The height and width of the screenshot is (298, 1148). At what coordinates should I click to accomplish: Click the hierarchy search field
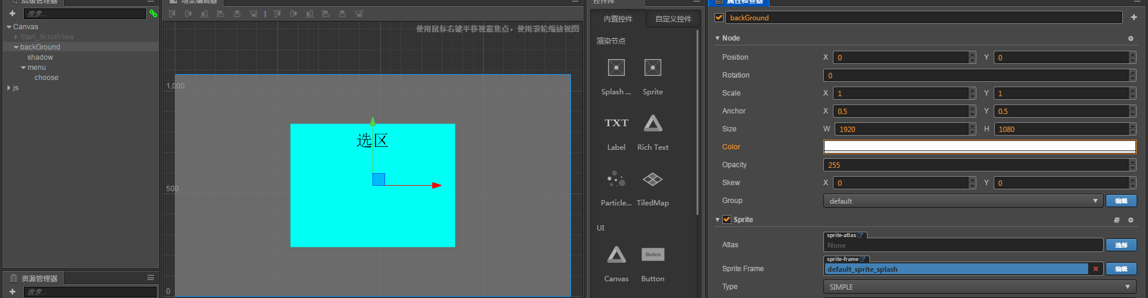(x=84, y=13)
